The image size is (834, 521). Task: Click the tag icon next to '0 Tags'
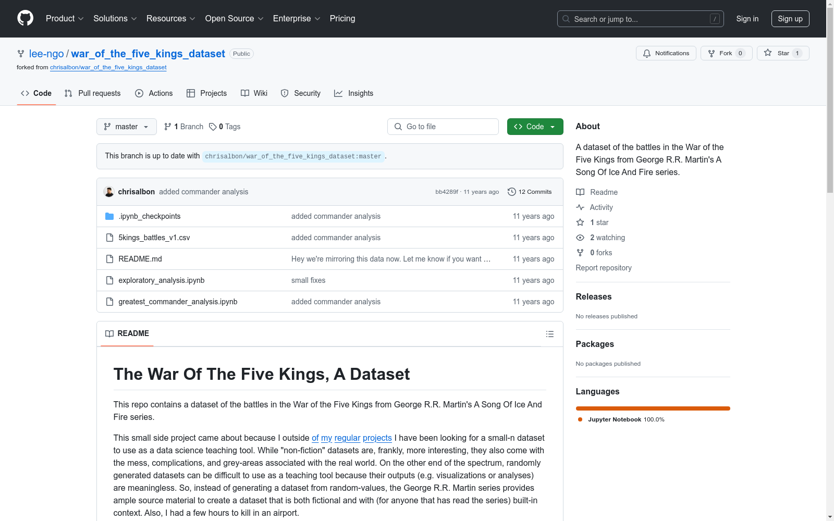point(213,127)
